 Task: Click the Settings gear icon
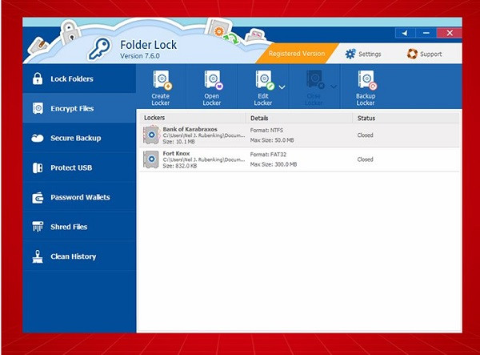coord(350,54)
